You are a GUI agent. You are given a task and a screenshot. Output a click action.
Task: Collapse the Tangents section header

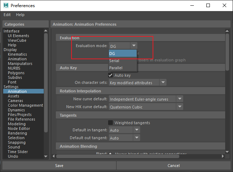click(x=141, y=115)
